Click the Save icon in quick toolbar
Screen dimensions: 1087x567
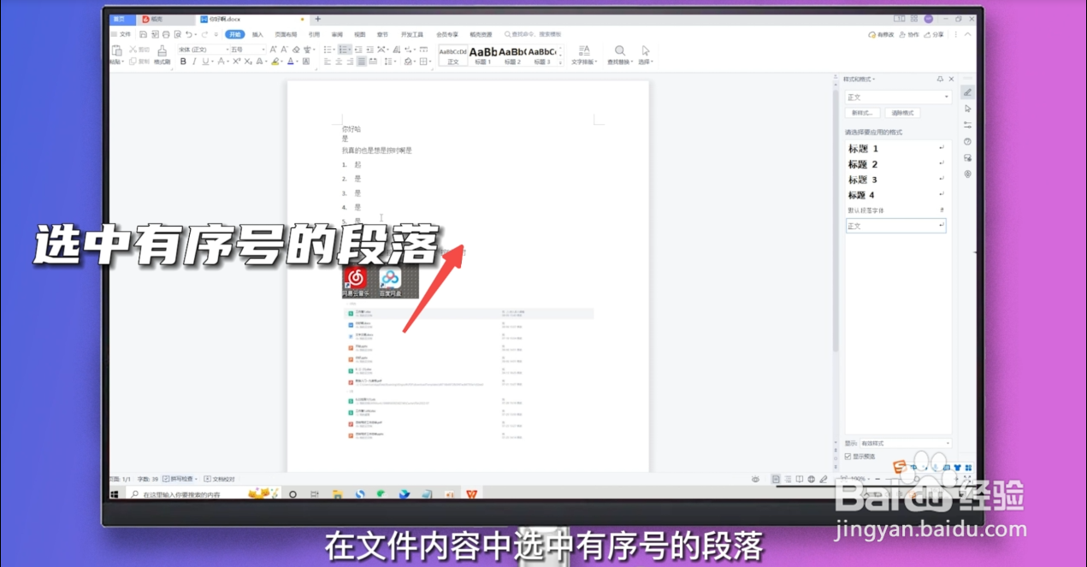(143, 34)
